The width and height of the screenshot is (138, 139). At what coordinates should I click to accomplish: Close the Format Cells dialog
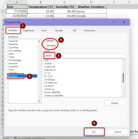point(124,22)
